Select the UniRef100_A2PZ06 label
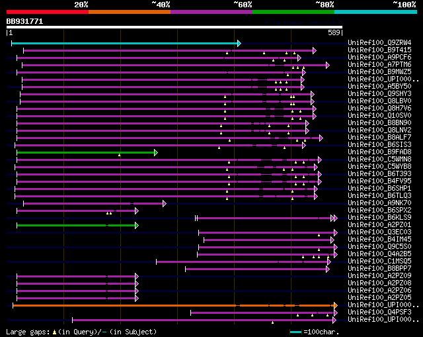This screenshot has height=337, width=423. pyautogui.click(x=379, y=291)
